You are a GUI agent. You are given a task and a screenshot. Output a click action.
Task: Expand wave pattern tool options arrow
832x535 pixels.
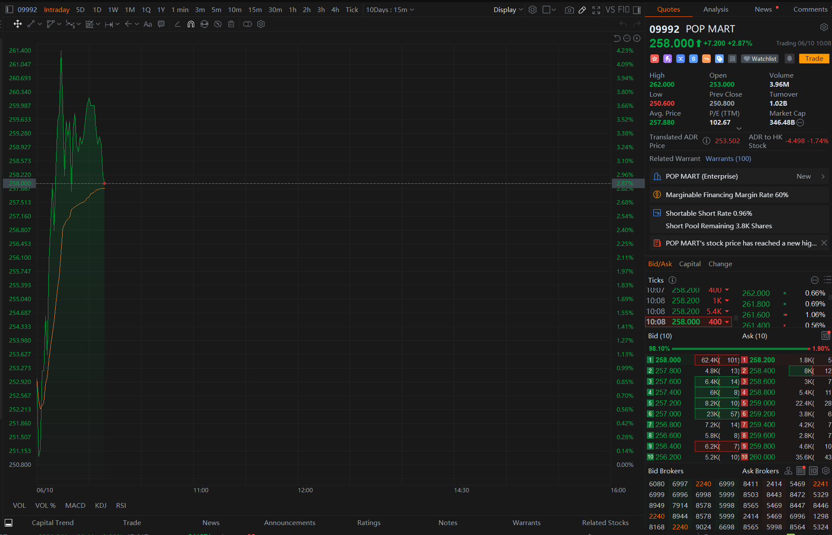coord(79,24)
